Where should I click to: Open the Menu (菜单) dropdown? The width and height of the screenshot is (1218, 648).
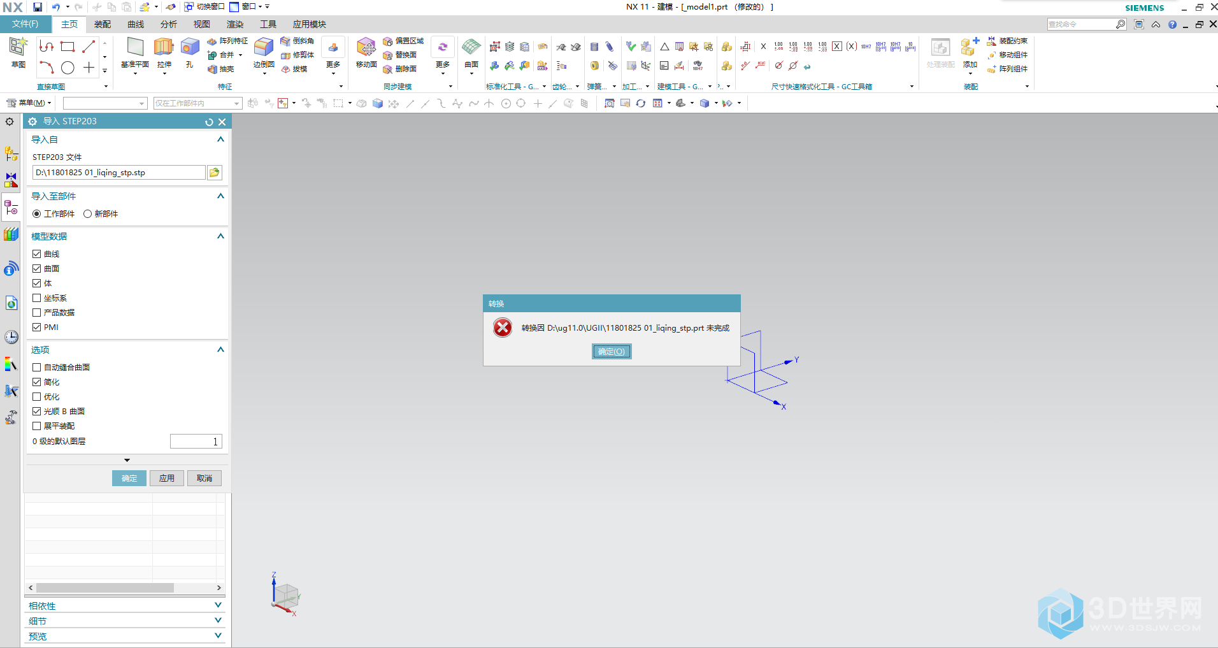pos(29,103)
